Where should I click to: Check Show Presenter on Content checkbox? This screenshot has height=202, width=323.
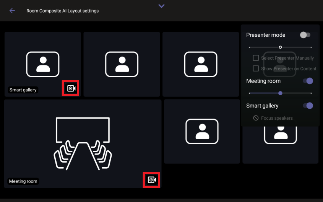coord(256,68)
